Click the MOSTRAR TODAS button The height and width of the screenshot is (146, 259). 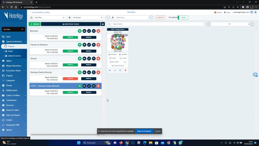click(x=71, y=24)
